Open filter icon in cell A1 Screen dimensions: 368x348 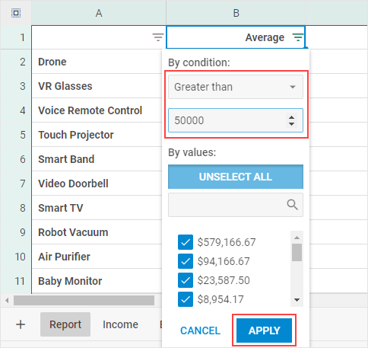point(158,37)
